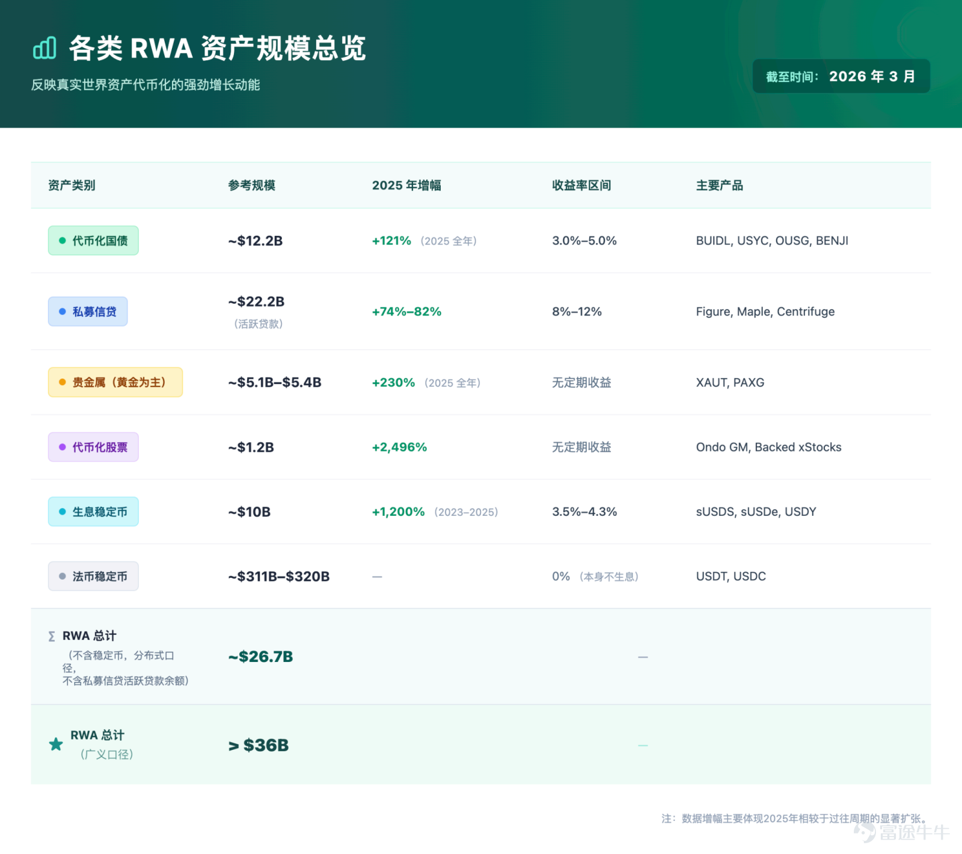Click Ondo GM, Backed xStocks products
The height and width of the screenshot is (854, 962).
[768, 447]
